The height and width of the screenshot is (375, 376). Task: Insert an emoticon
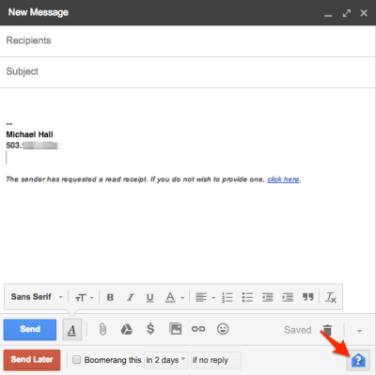tap(223, 329)
